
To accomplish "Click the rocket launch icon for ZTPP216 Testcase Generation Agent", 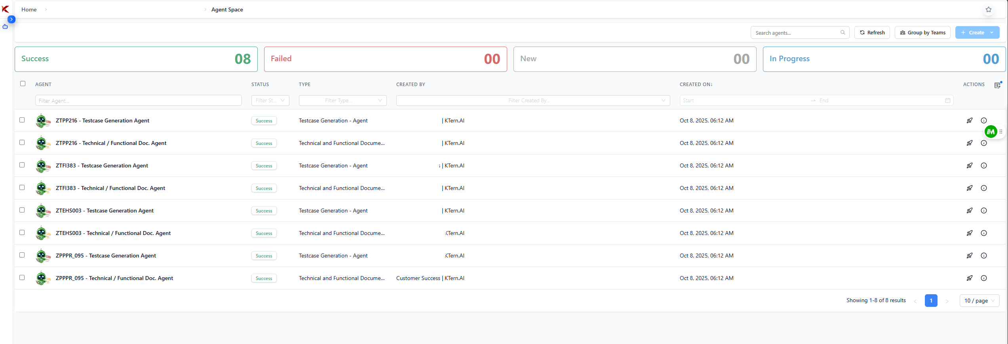I will pyautogui.click(x=969, y=121).
